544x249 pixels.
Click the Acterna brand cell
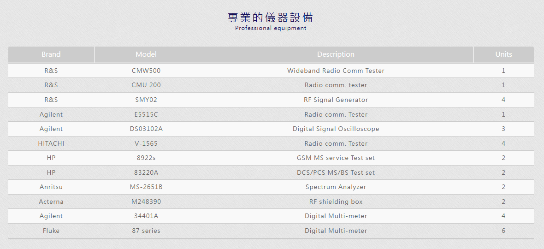click(51, 202)
